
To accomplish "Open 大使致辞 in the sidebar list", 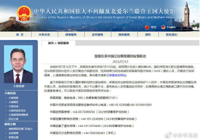I will coord(13,98).
